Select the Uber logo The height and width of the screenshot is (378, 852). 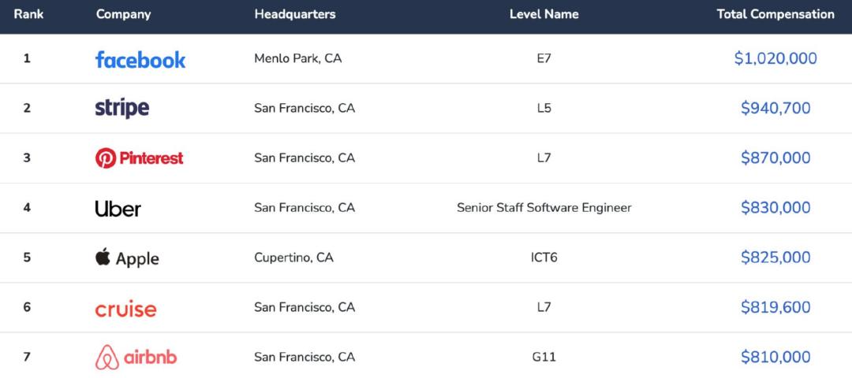[118, 209]
